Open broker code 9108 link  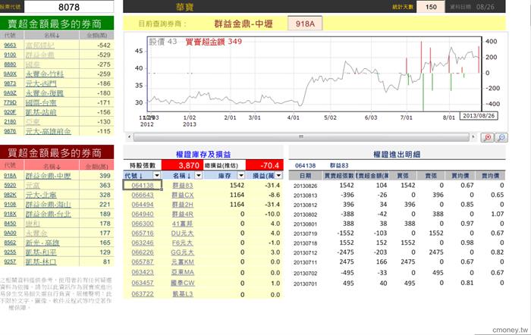(x=10, y=205)
